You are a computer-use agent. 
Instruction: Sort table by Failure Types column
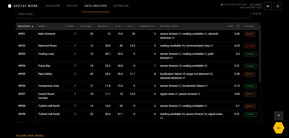coord(170,26)
